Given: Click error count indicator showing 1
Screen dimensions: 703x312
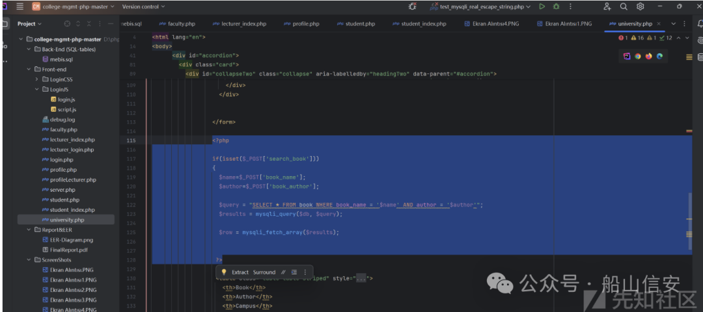Looking at the screenshot, I should (623, 38).
